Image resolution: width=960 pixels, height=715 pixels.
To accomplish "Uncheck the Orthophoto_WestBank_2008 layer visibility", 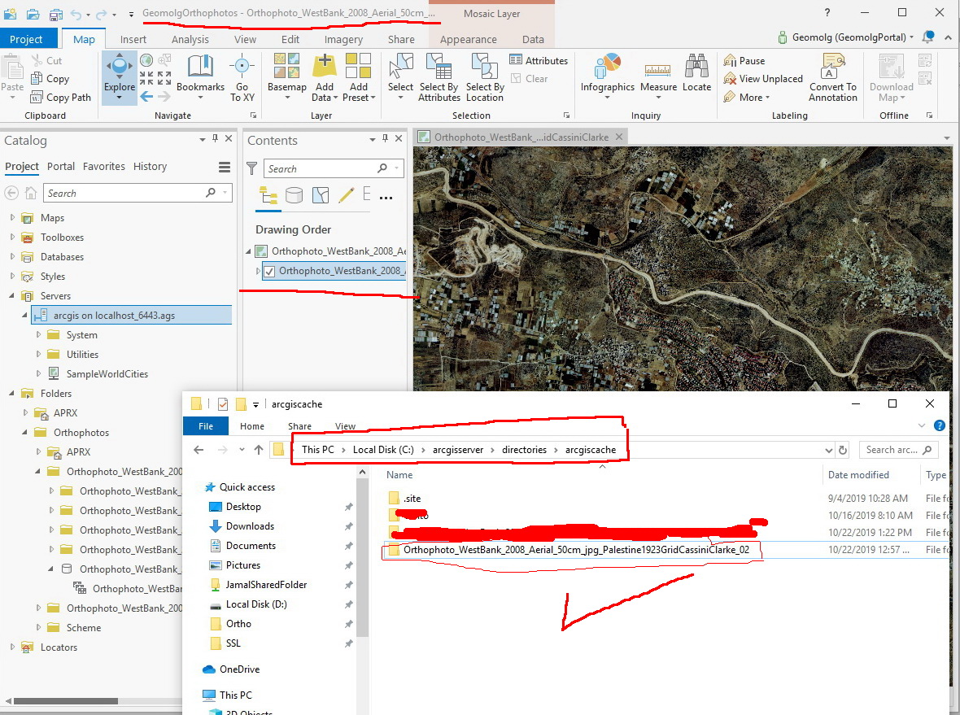I will pyautogui.click(x=269, y=271).
